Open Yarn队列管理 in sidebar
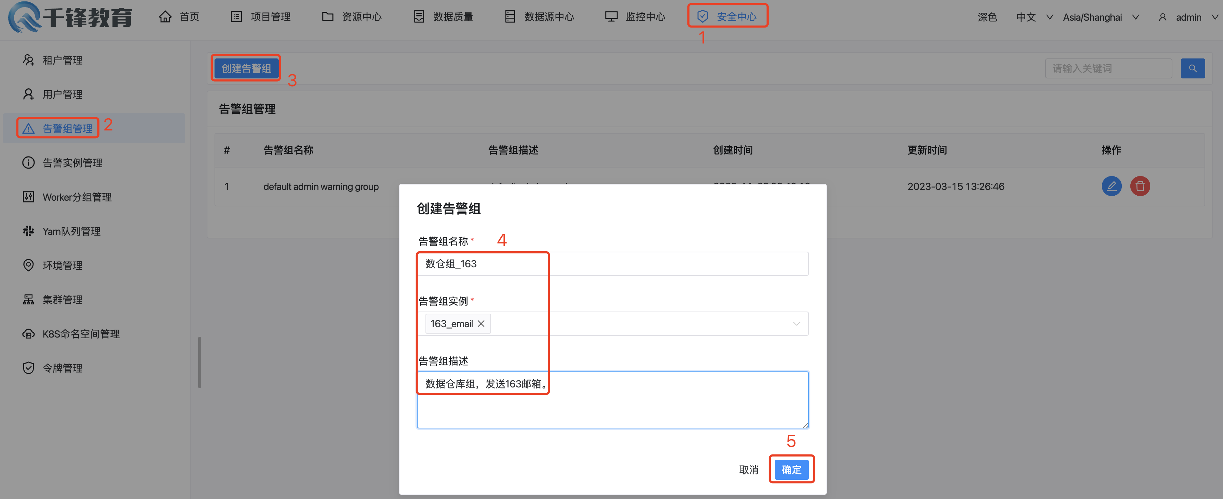Screen dimensions: 1223x499 coord(71,231)
